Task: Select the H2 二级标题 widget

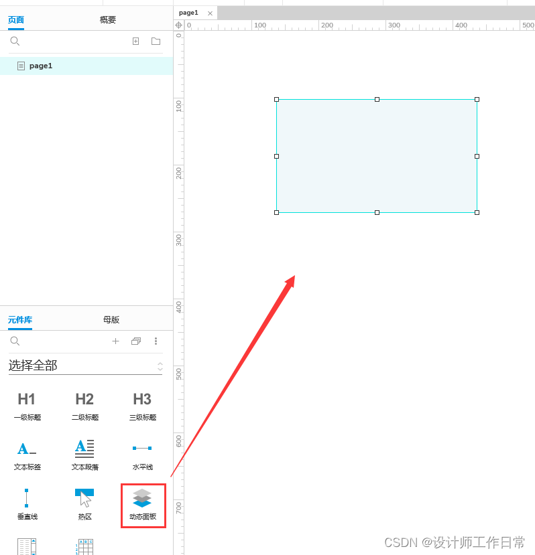Action: point(85,406)
